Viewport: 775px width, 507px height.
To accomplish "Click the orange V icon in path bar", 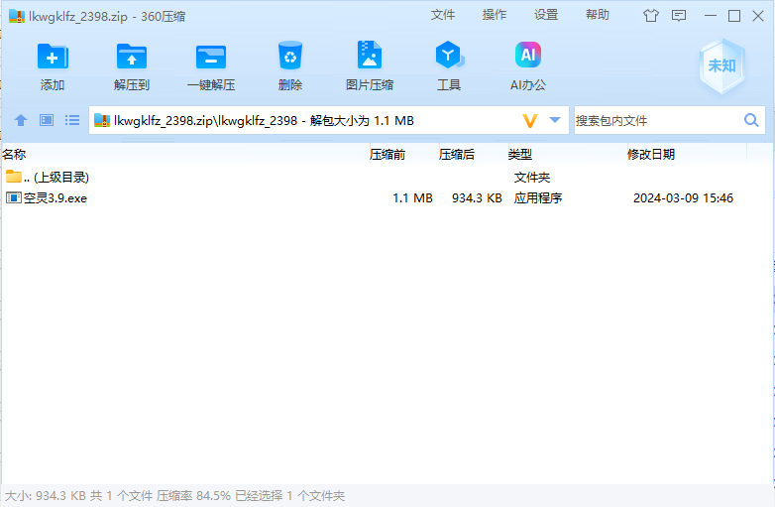I will (x=530, y=121).
